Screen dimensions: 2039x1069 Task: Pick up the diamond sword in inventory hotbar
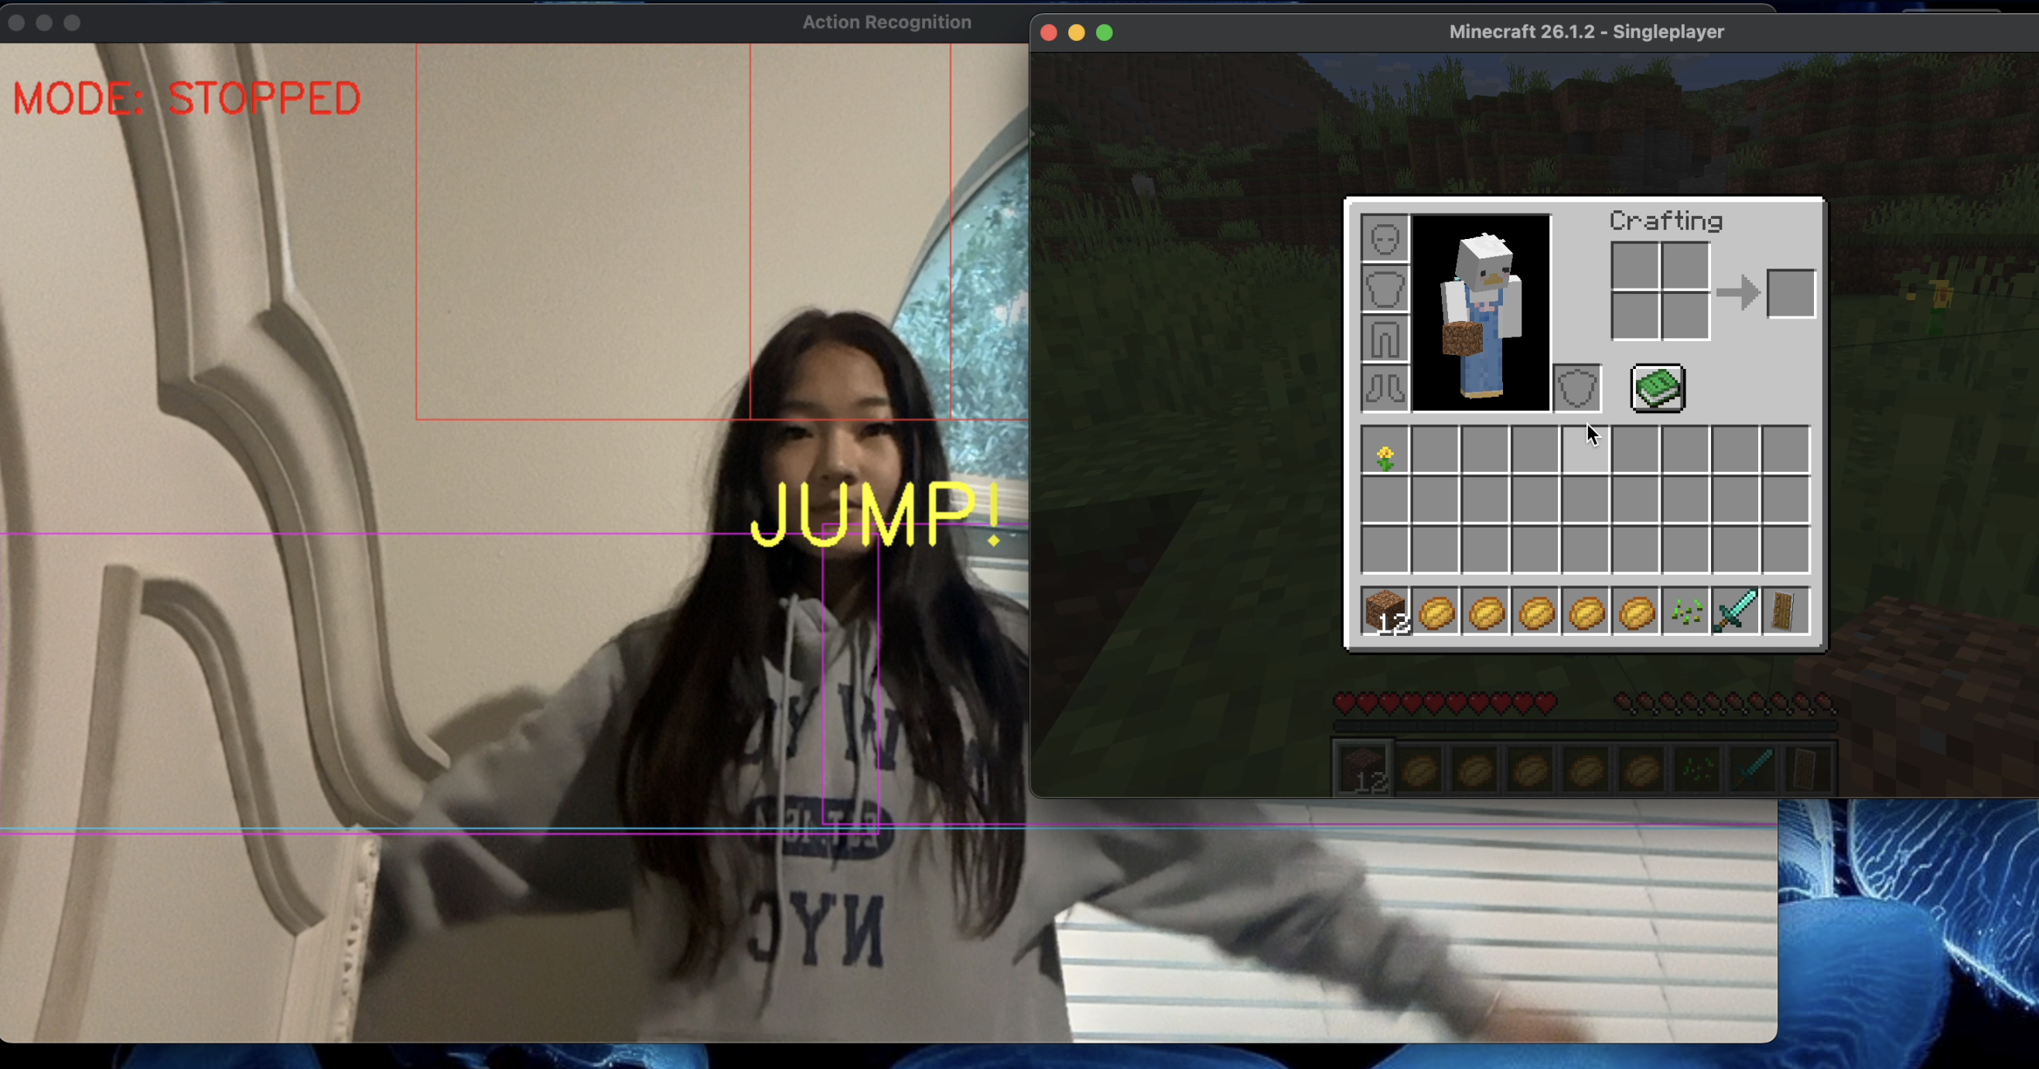coord(1736,612)
